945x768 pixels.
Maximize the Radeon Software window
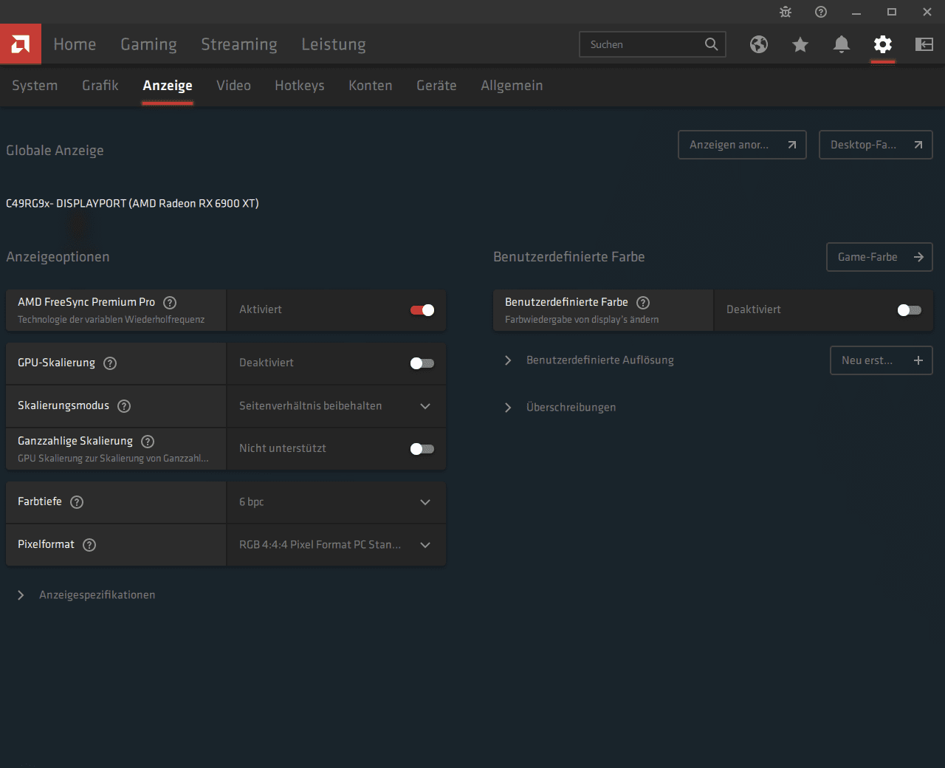(x=892, y=12)
